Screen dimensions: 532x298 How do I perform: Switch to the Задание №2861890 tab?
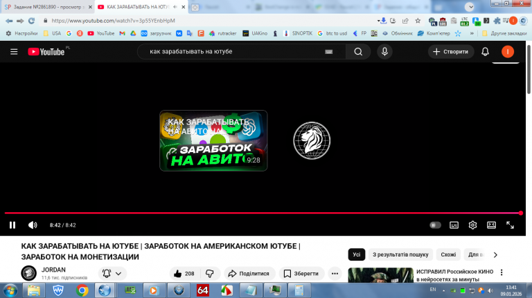(48, 7)
